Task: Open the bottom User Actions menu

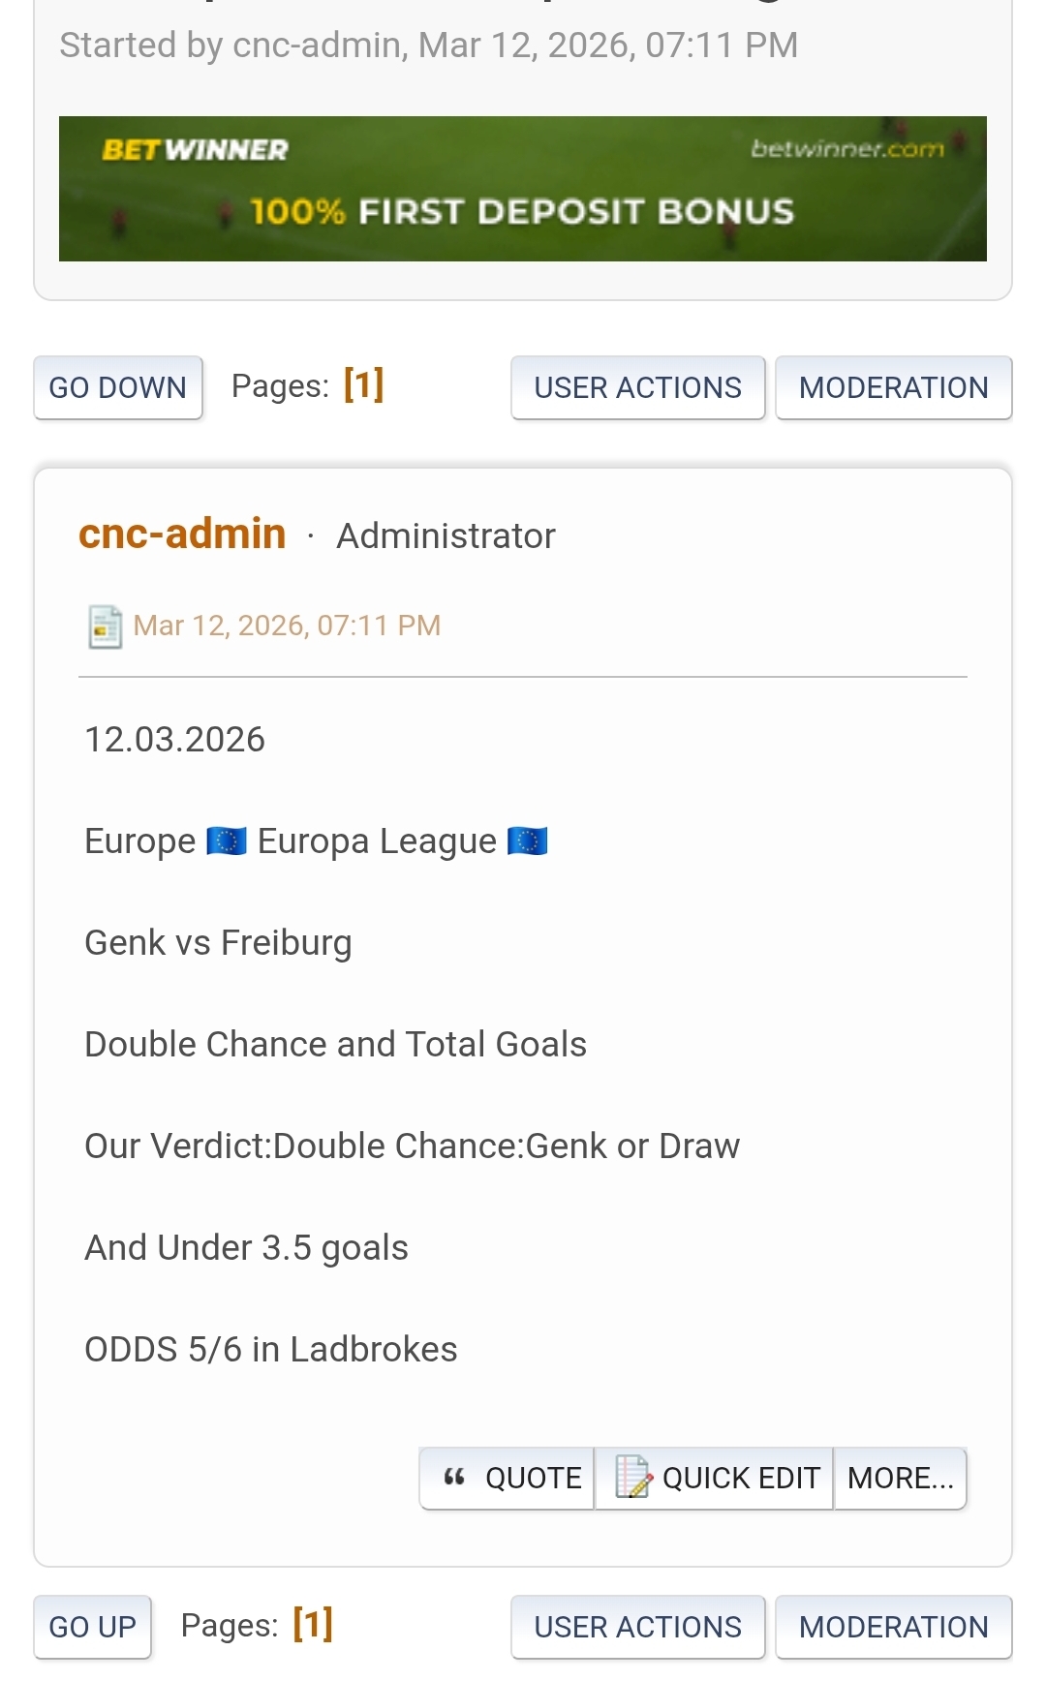Action: pyautogui.click(x=637, y=1627)
